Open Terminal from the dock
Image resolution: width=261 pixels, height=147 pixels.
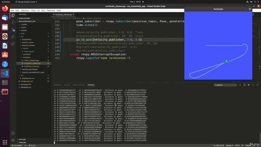coord(5,82)
